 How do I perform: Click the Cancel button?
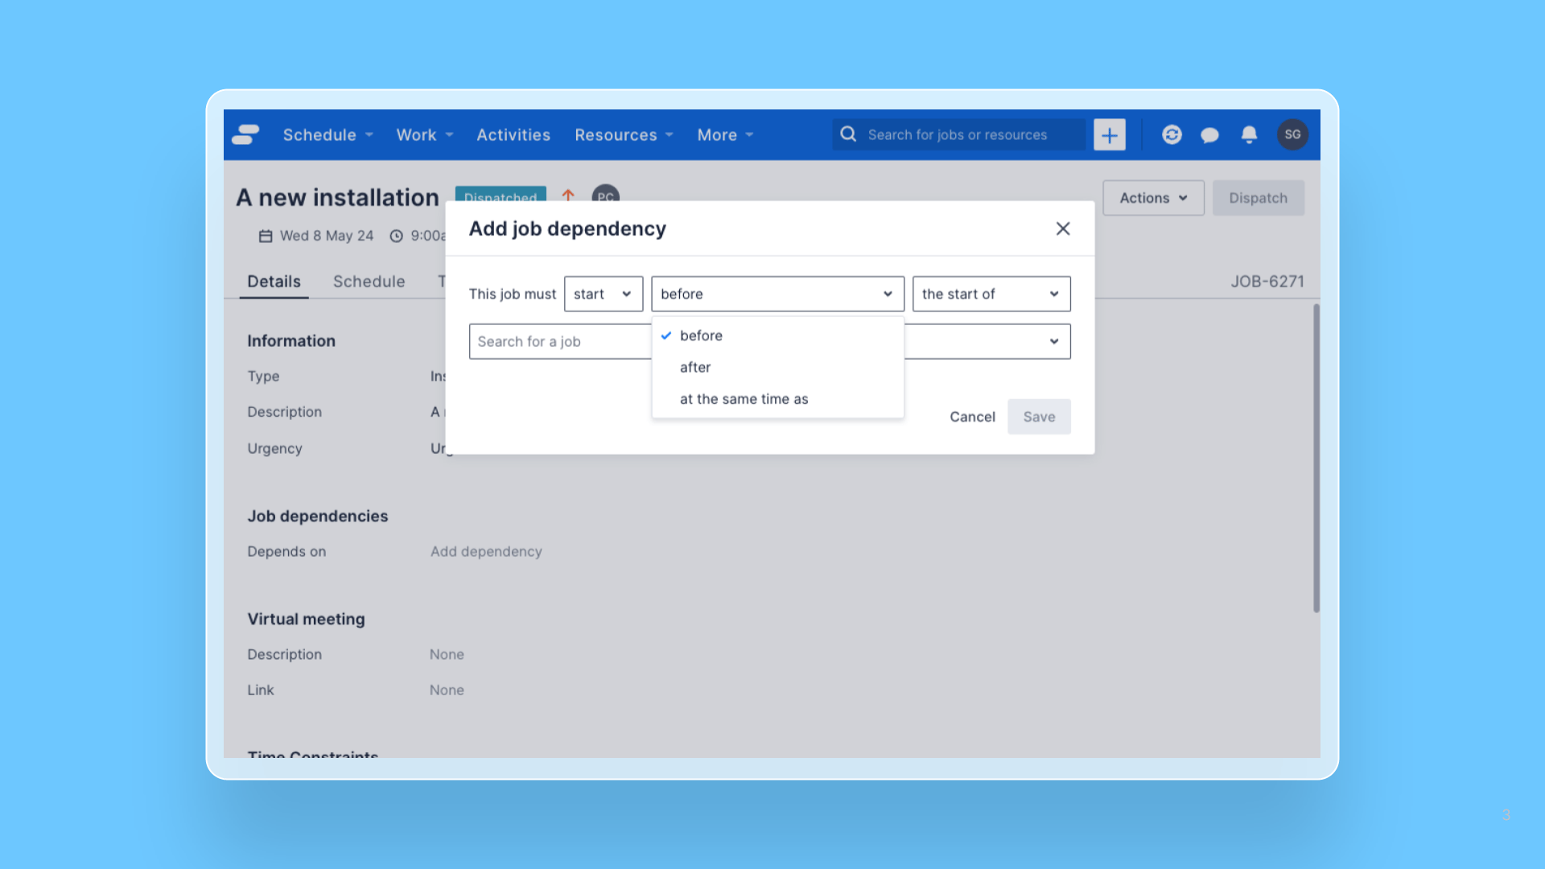(972, 417)
